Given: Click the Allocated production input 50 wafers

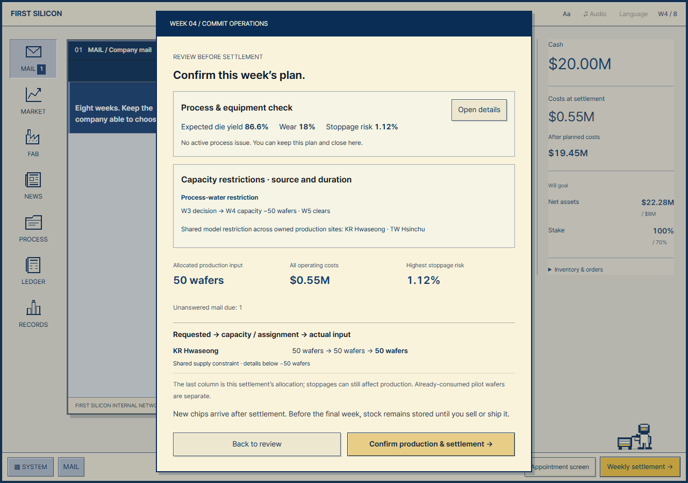Looking at the screenshot, I should (x=198, y=280).
